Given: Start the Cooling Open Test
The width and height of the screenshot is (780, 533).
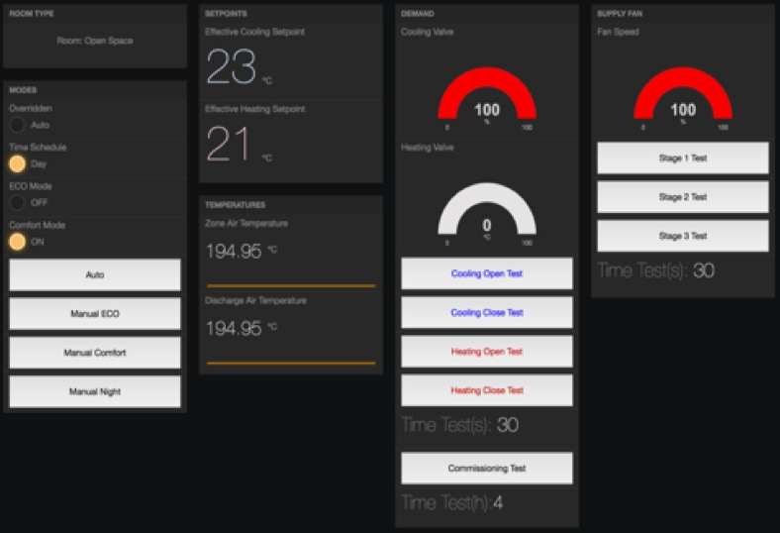Looking at the screenshot, I should (486, 273).
